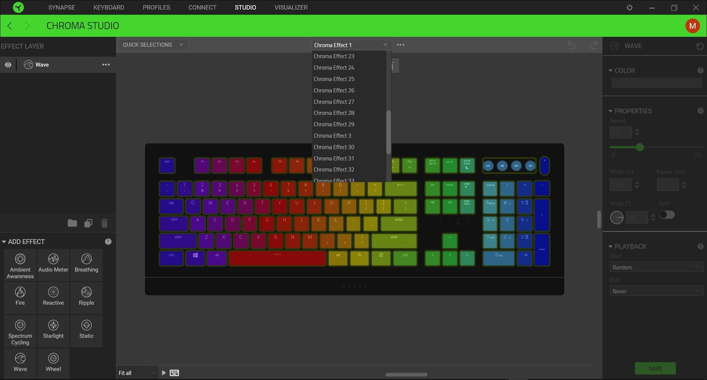707x380 pixels.
Task: Open the End Never dropdown
Action: [656, 291]
